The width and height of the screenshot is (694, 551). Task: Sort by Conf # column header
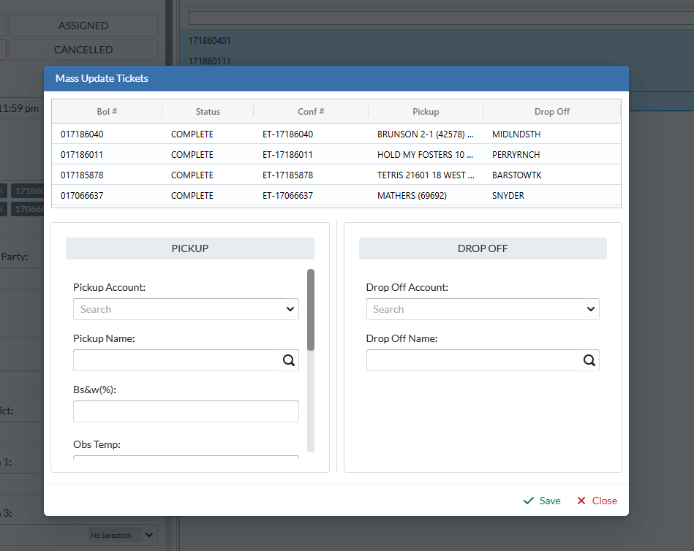[311, 111]
